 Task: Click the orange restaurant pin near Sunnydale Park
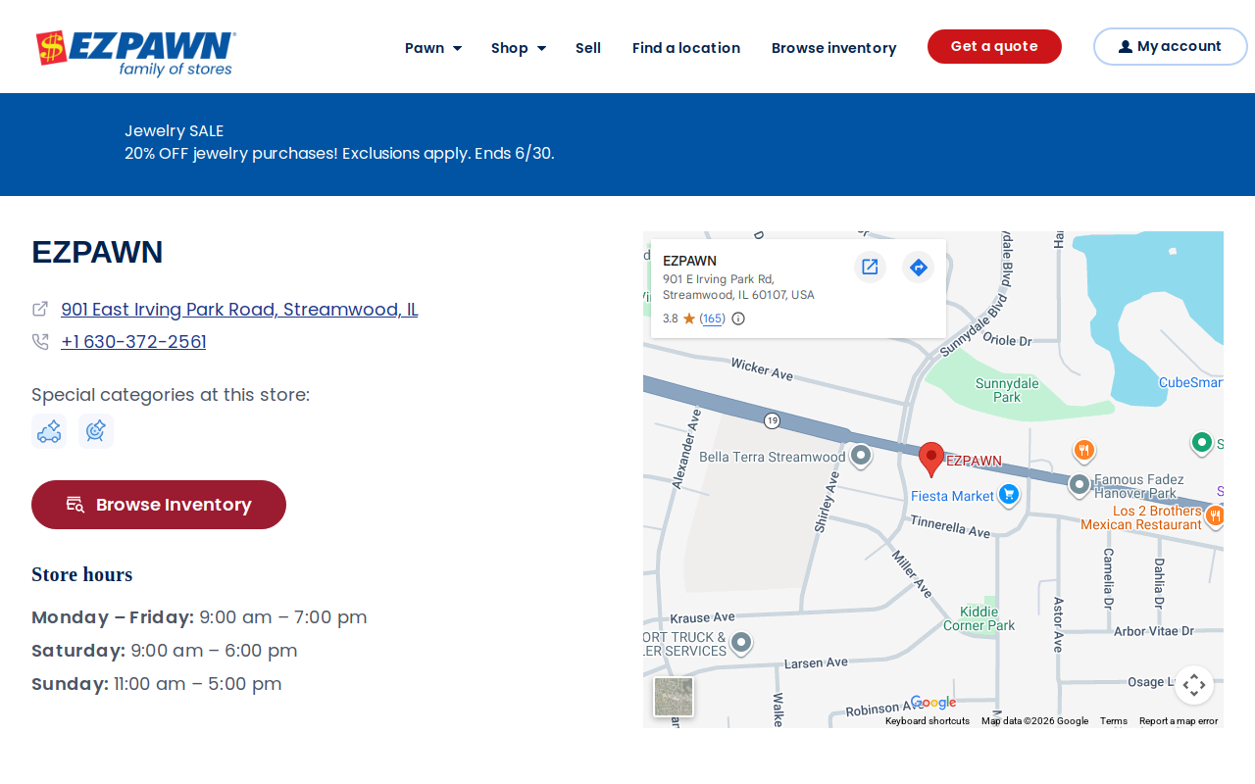[1083, 451]
